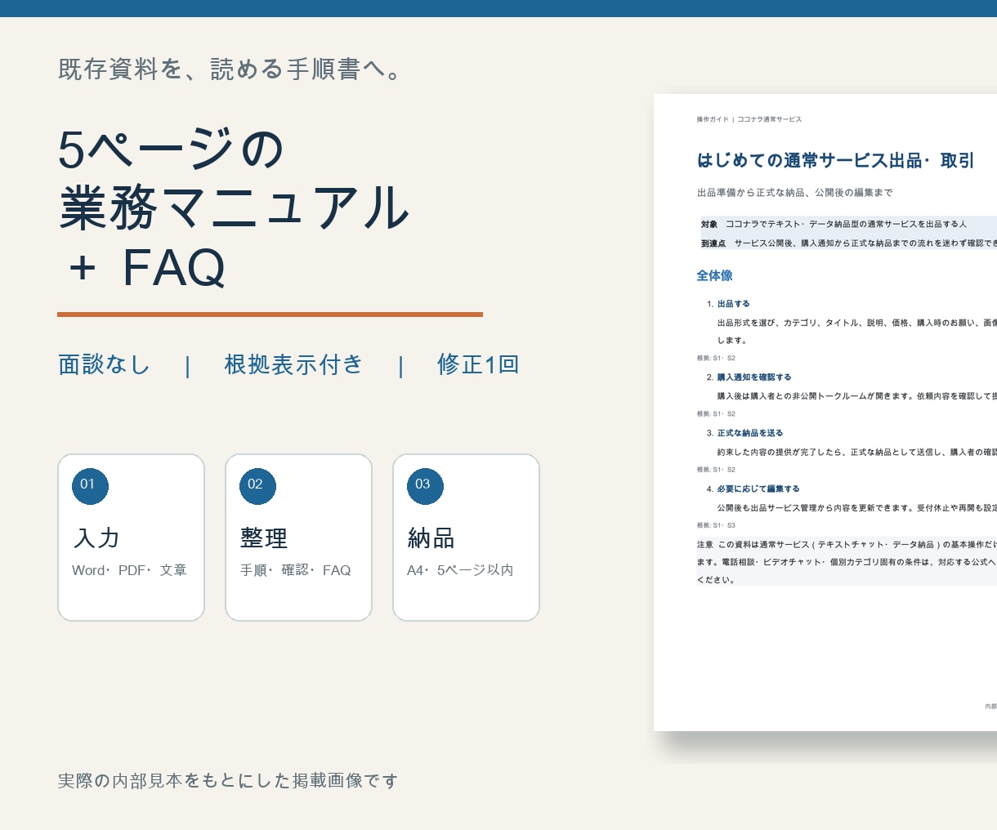The width and height of the screenshot is (997, 830).
Task: Click the 02 badge on the 整理 card
Action: pyautogui.click(x=257, y=487)
